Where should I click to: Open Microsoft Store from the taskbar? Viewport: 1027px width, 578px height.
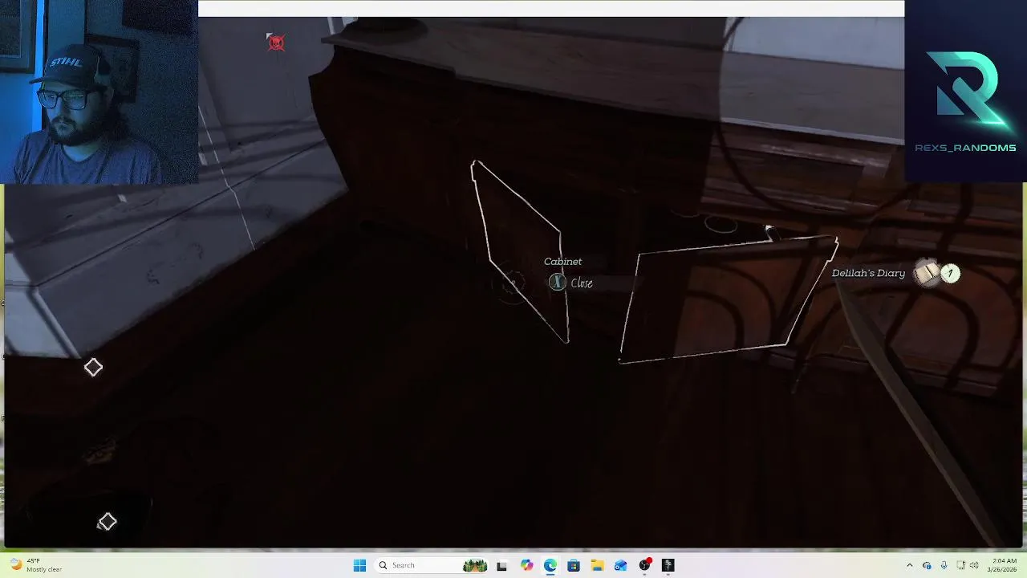click(x=574, y=565)
